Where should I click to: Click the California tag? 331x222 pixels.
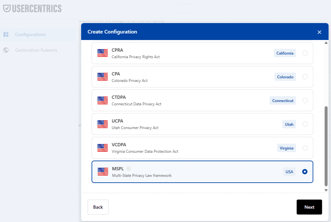285,53
